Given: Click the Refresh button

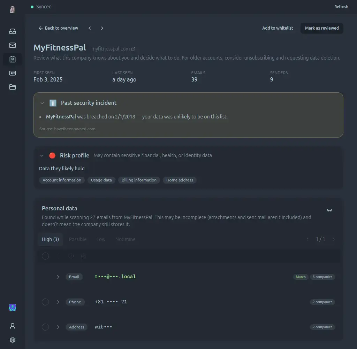Looking at the screenshot, I should (341, 7).
